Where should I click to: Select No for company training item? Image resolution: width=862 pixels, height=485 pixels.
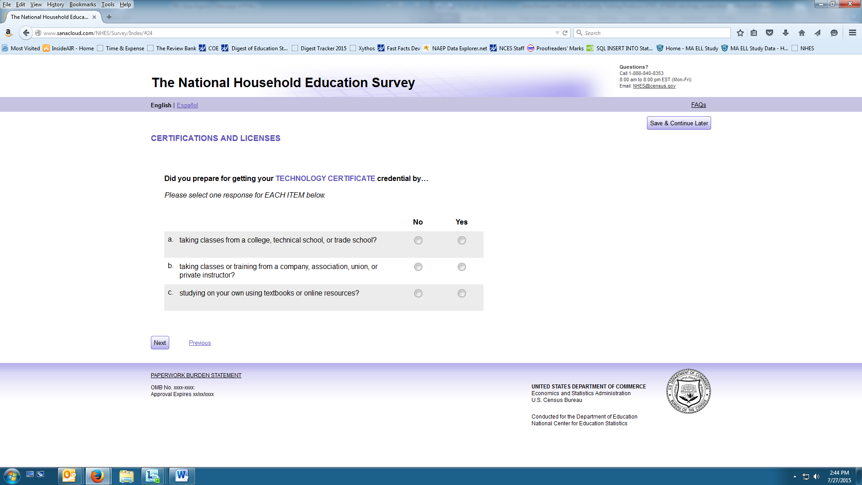tap(418, 267)
